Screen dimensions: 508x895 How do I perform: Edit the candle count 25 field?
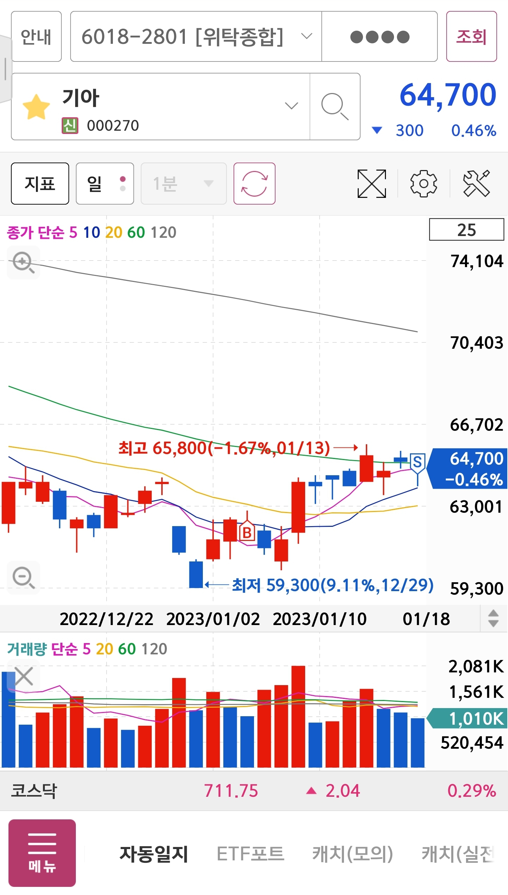click(x=466, y=230)
